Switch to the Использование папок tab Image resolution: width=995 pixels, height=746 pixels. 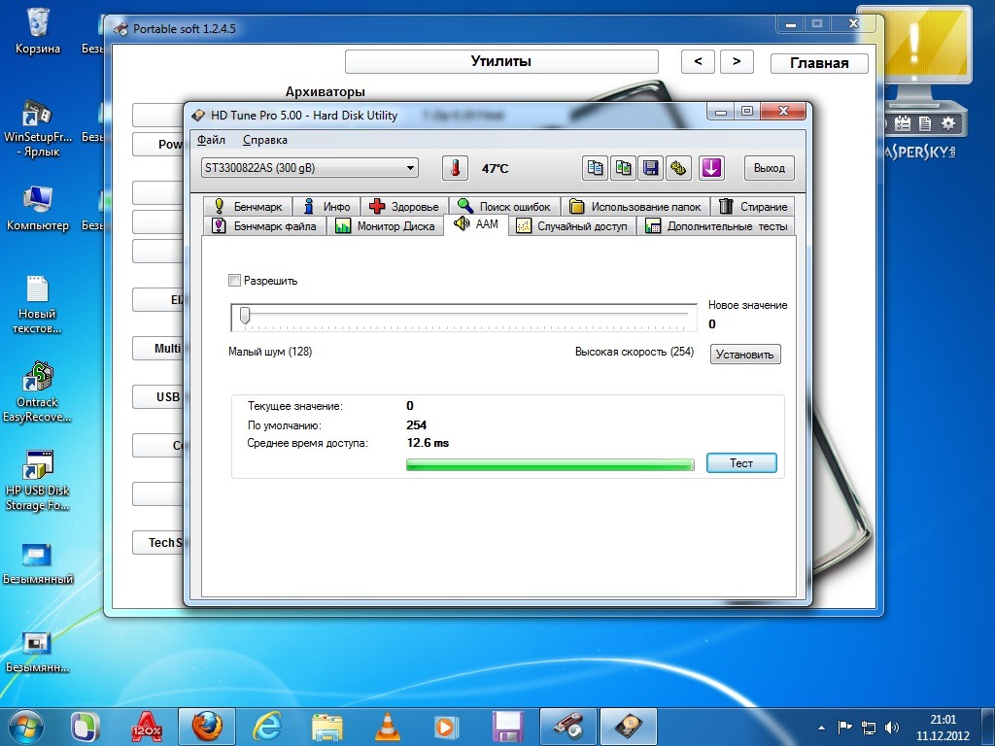click(x=635, y=206)
